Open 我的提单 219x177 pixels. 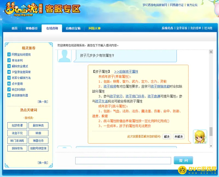pos(196,28)
